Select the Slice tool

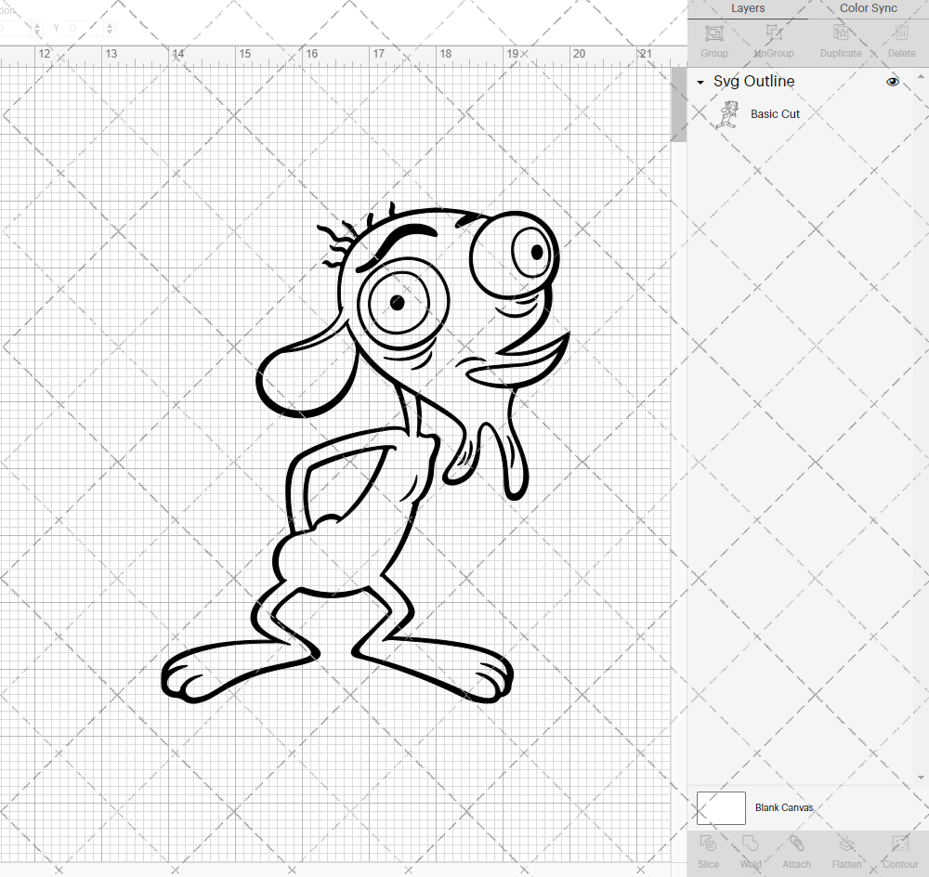pos(708,850)
